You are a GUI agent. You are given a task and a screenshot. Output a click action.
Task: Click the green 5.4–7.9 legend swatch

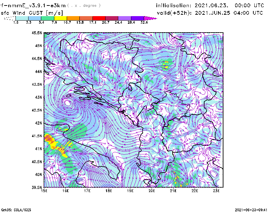pyautogui.click(x=47, y=18)
